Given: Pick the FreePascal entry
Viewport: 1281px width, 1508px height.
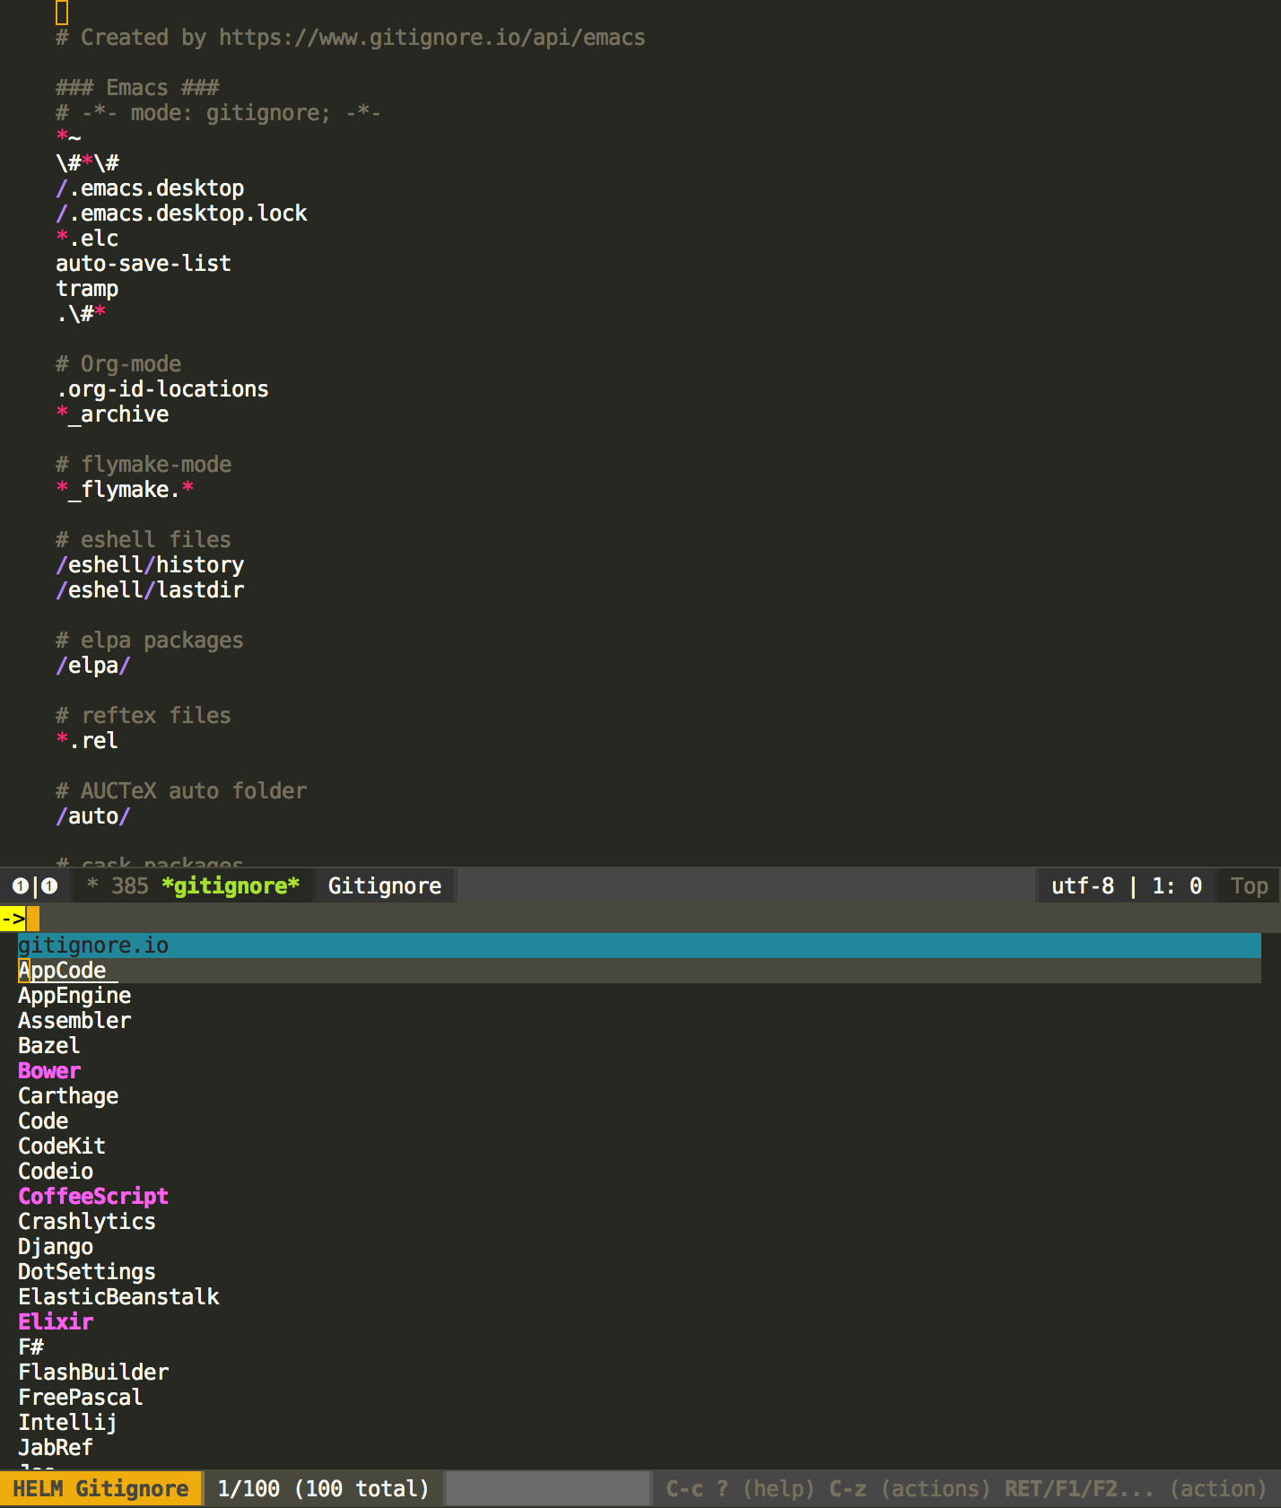Looking at the screenshot, I should pyautogui.click(x=81, y=1398).
